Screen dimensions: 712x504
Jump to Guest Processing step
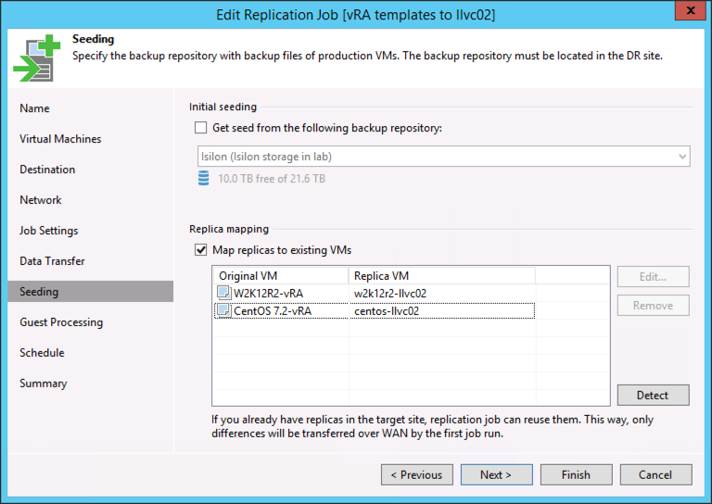[x=61, y=322]
